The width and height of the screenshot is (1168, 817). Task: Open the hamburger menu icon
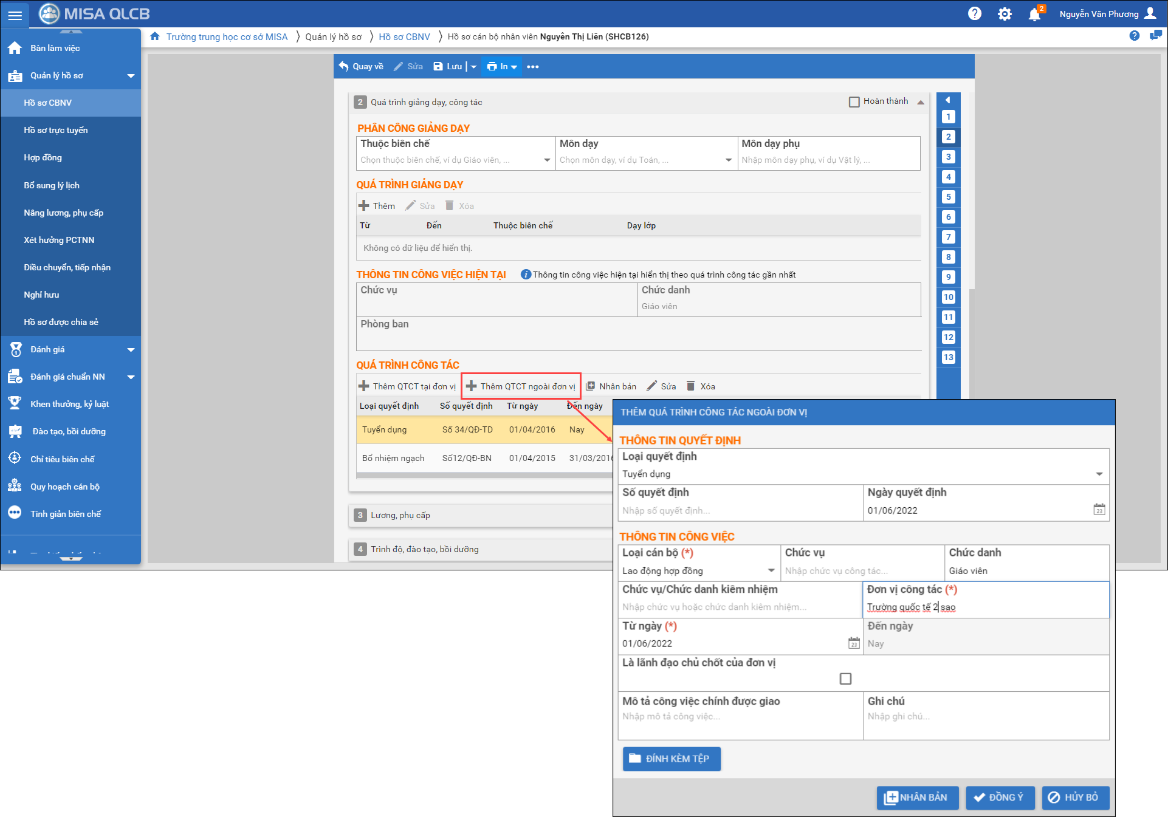tap(15, 15)
